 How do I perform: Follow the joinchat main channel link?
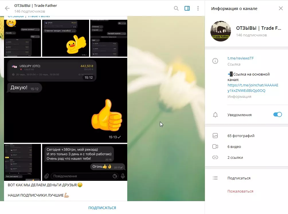coord(253,88)
